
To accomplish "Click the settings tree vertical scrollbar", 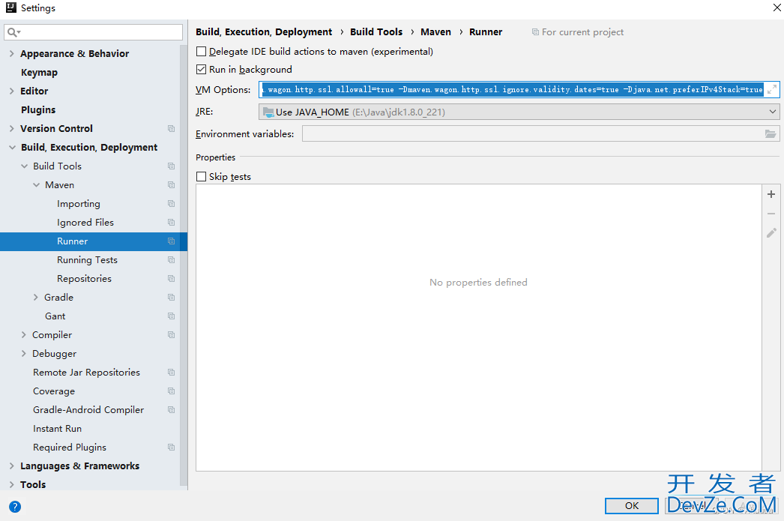I will tap(184, 265).
